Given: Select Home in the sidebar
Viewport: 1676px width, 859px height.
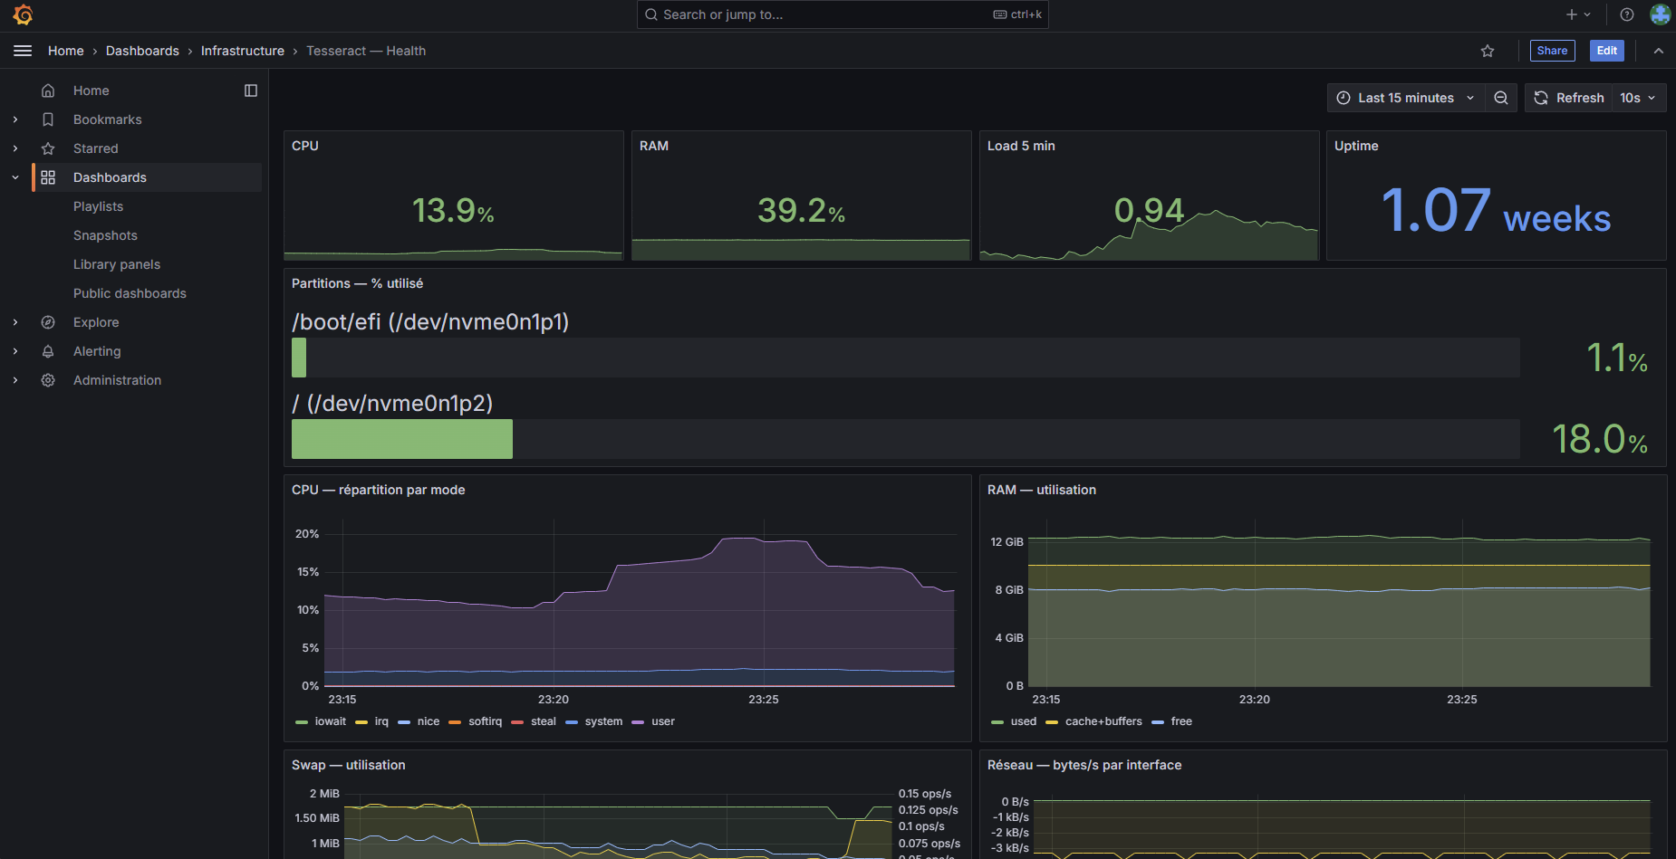Looking at the screenshot, I should [x=92, y=91].
